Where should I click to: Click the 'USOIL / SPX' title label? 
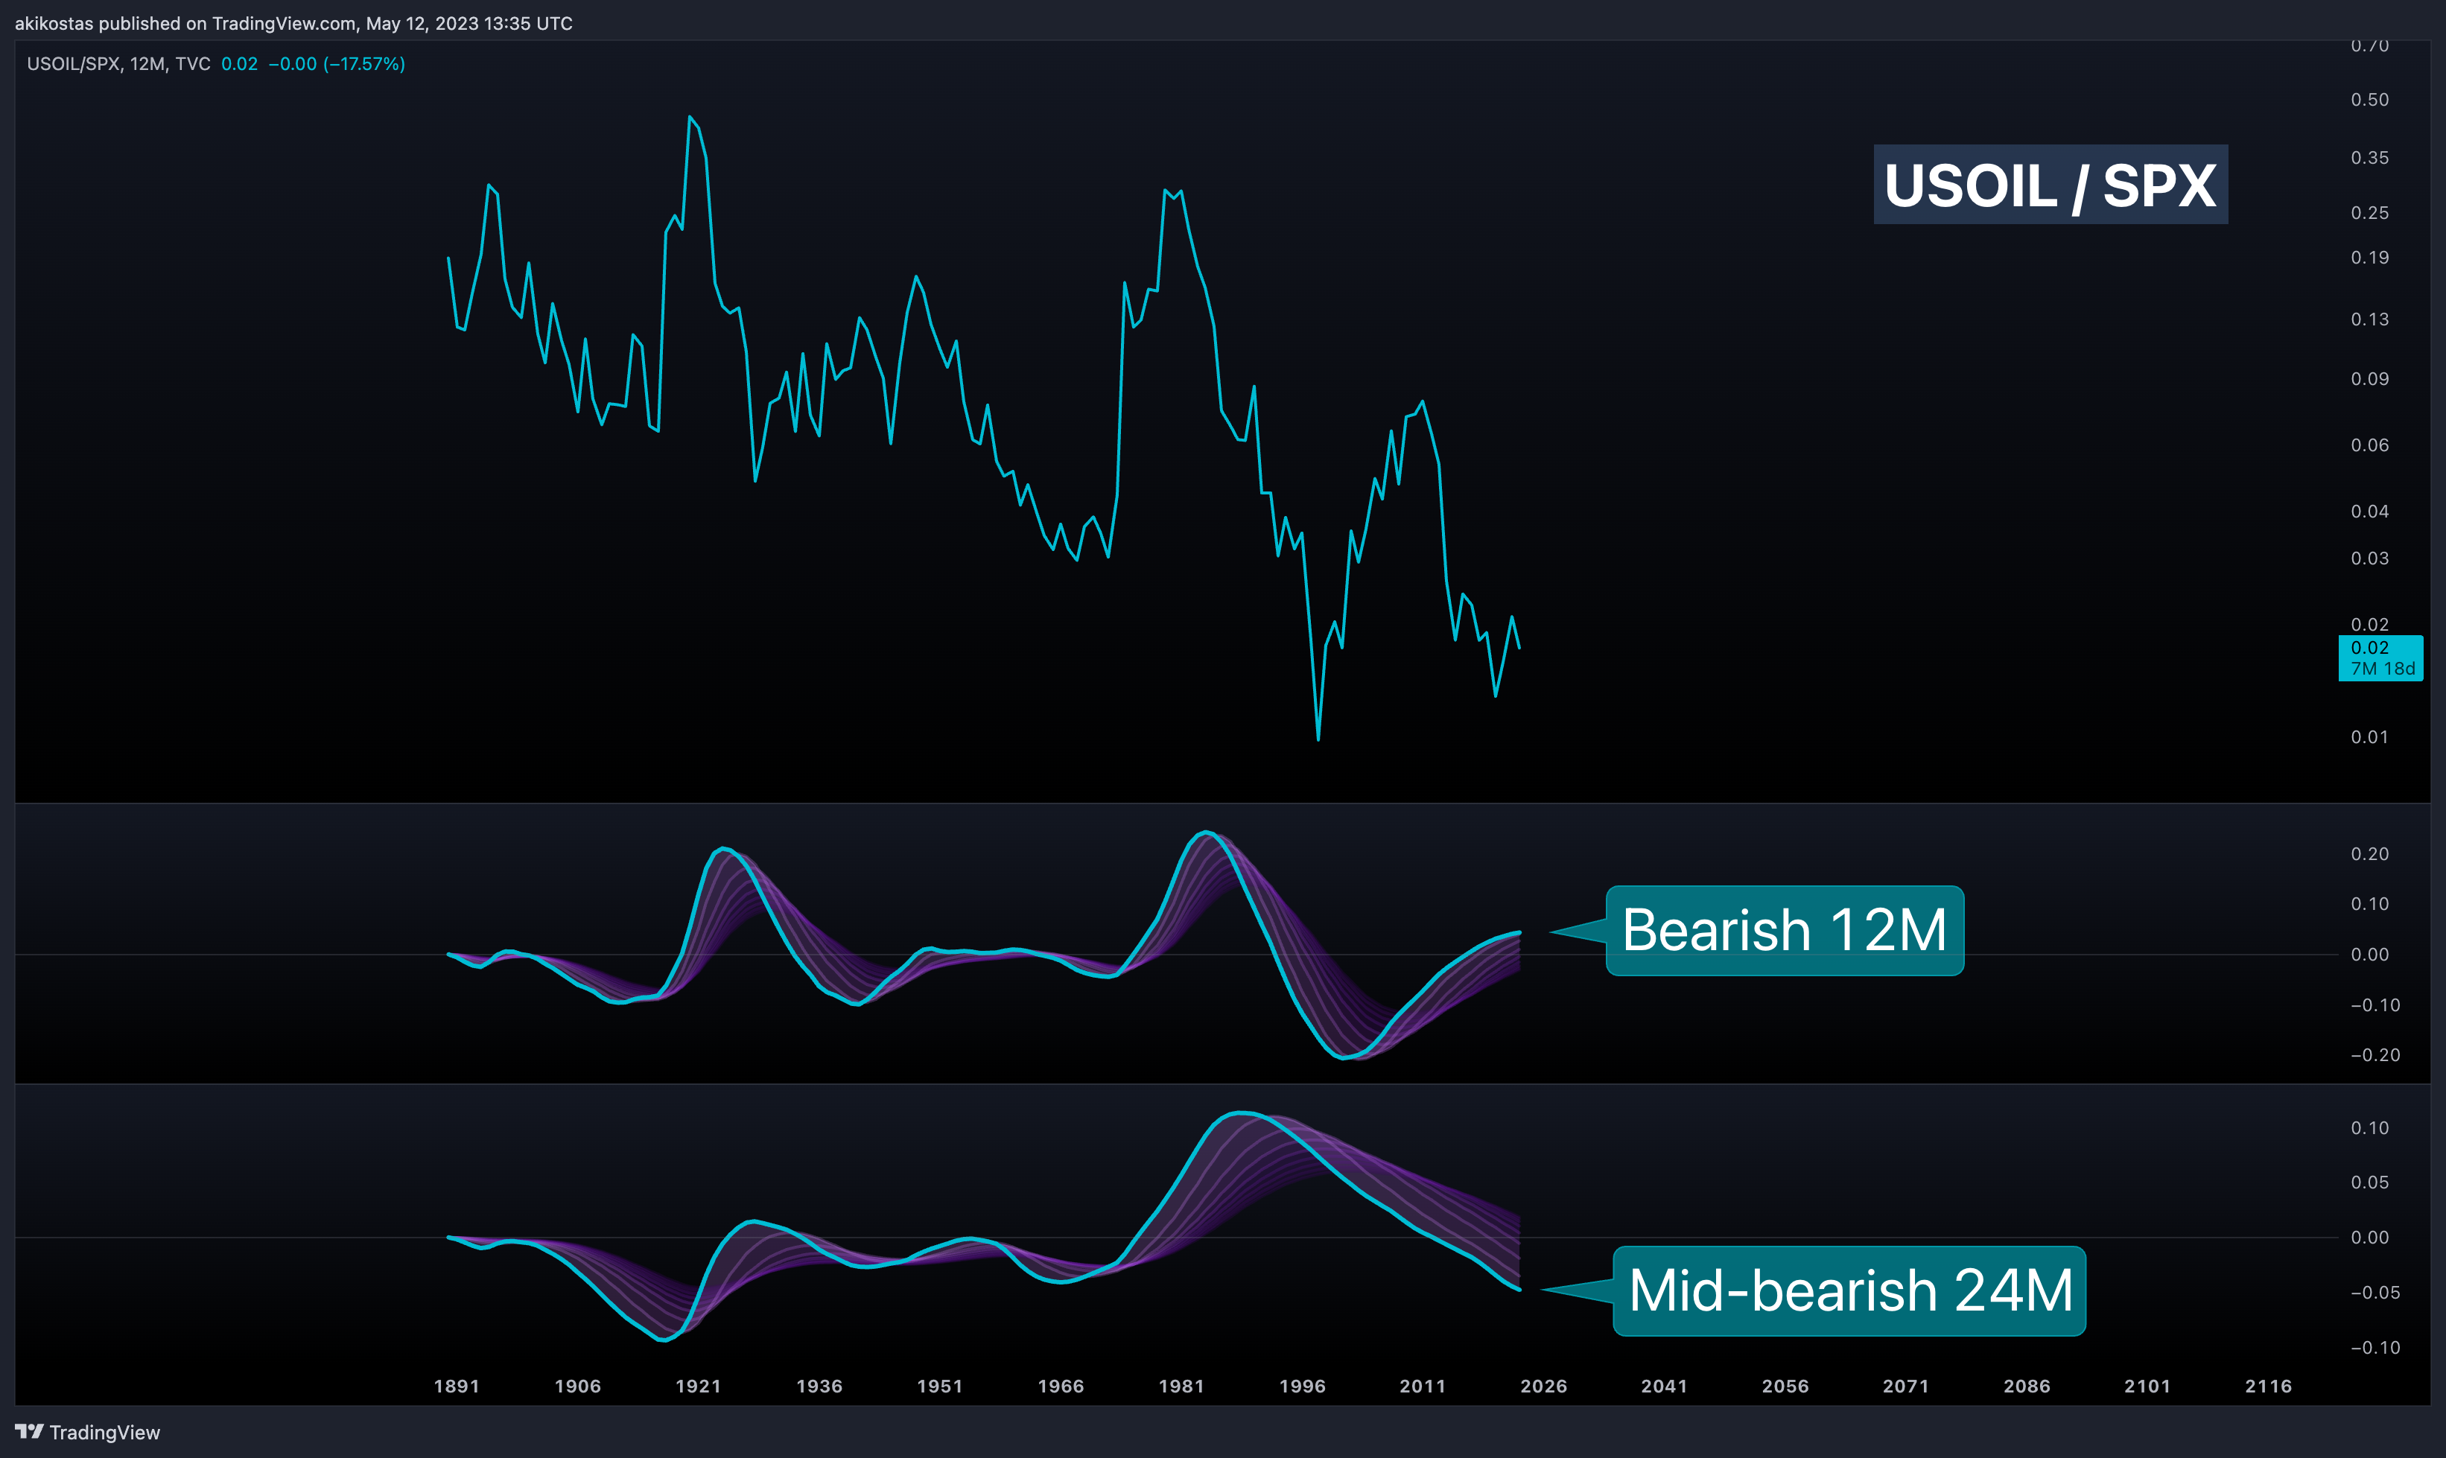[x=2050, y=185]
